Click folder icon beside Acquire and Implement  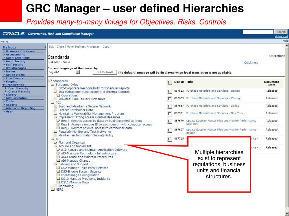(x=56, y=146)
